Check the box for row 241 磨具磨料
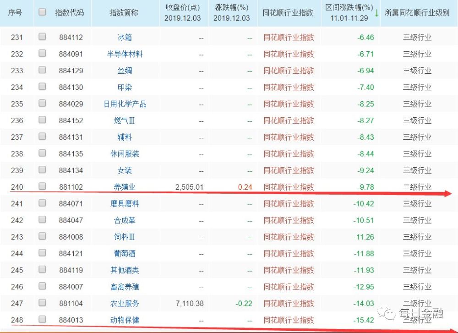Viewport: 458px width, 333px height. click(x=42, y=203)
